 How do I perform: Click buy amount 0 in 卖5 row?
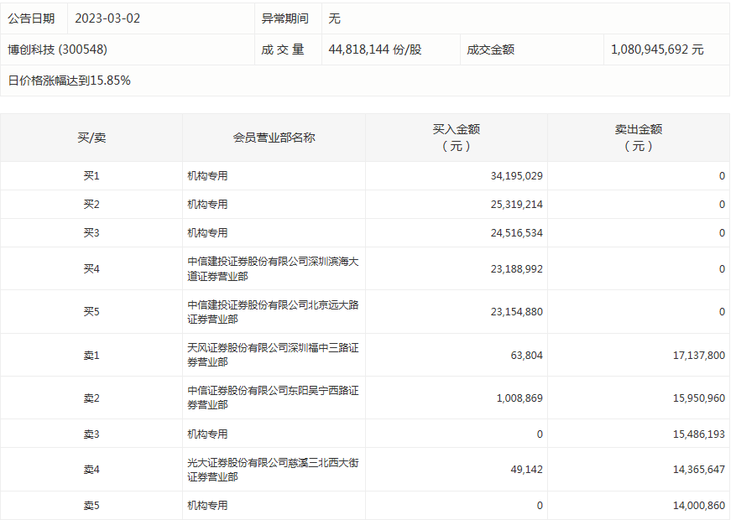(x=540, y=506)
